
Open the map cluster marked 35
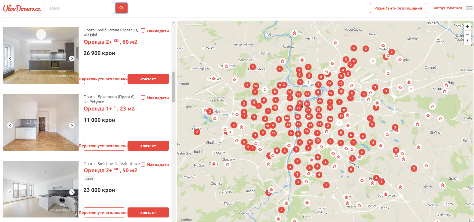(290, 108)
